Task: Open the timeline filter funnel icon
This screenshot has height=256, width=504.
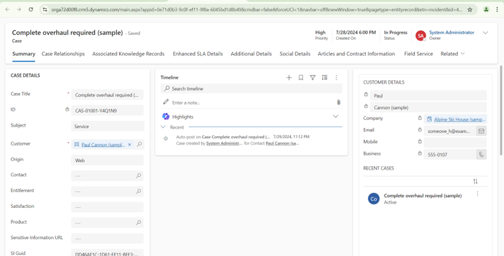Action: (313, 78)
